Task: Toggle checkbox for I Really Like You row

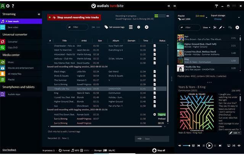Action: coord(155,89)
